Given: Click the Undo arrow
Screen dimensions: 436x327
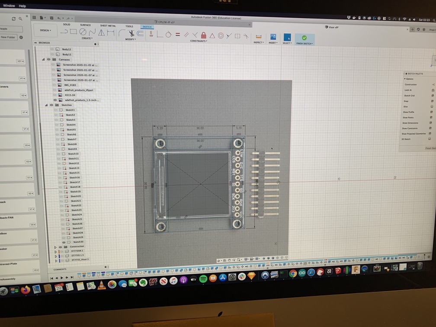Looking at the screenshot, I should click(x=59, y=18).
